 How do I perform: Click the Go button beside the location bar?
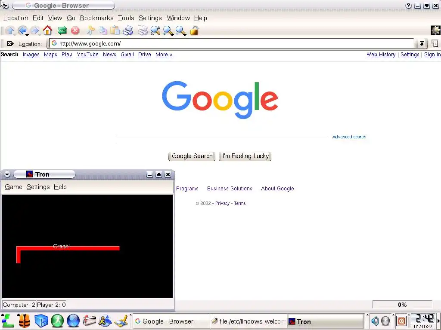[x=435, y=43]
